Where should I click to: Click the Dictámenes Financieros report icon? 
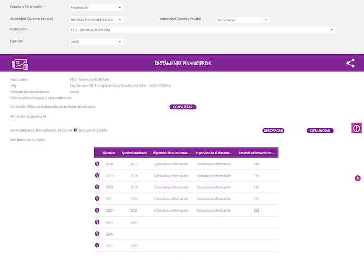[20, 64]
